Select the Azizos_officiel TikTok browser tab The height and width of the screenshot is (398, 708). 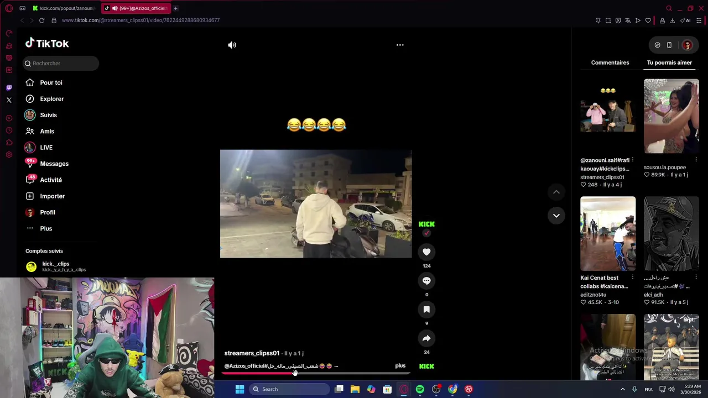pyautogui.click(x=136, y=8)
